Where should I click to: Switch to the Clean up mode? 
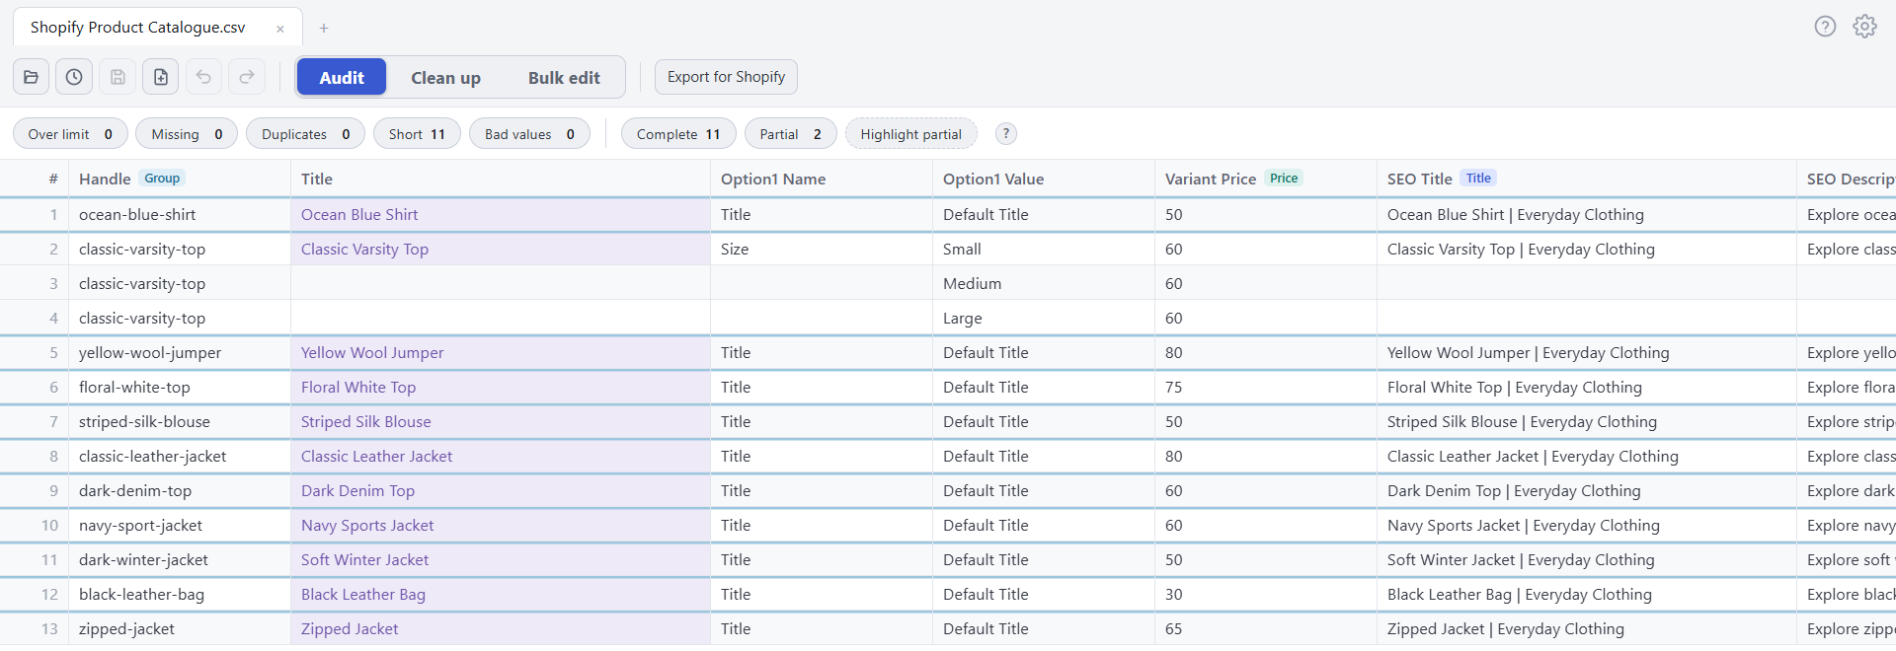point(445,77)
